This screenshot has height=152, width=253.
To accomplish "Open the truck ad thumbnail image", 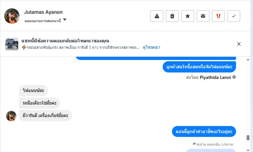I will [x=12, y=44].
